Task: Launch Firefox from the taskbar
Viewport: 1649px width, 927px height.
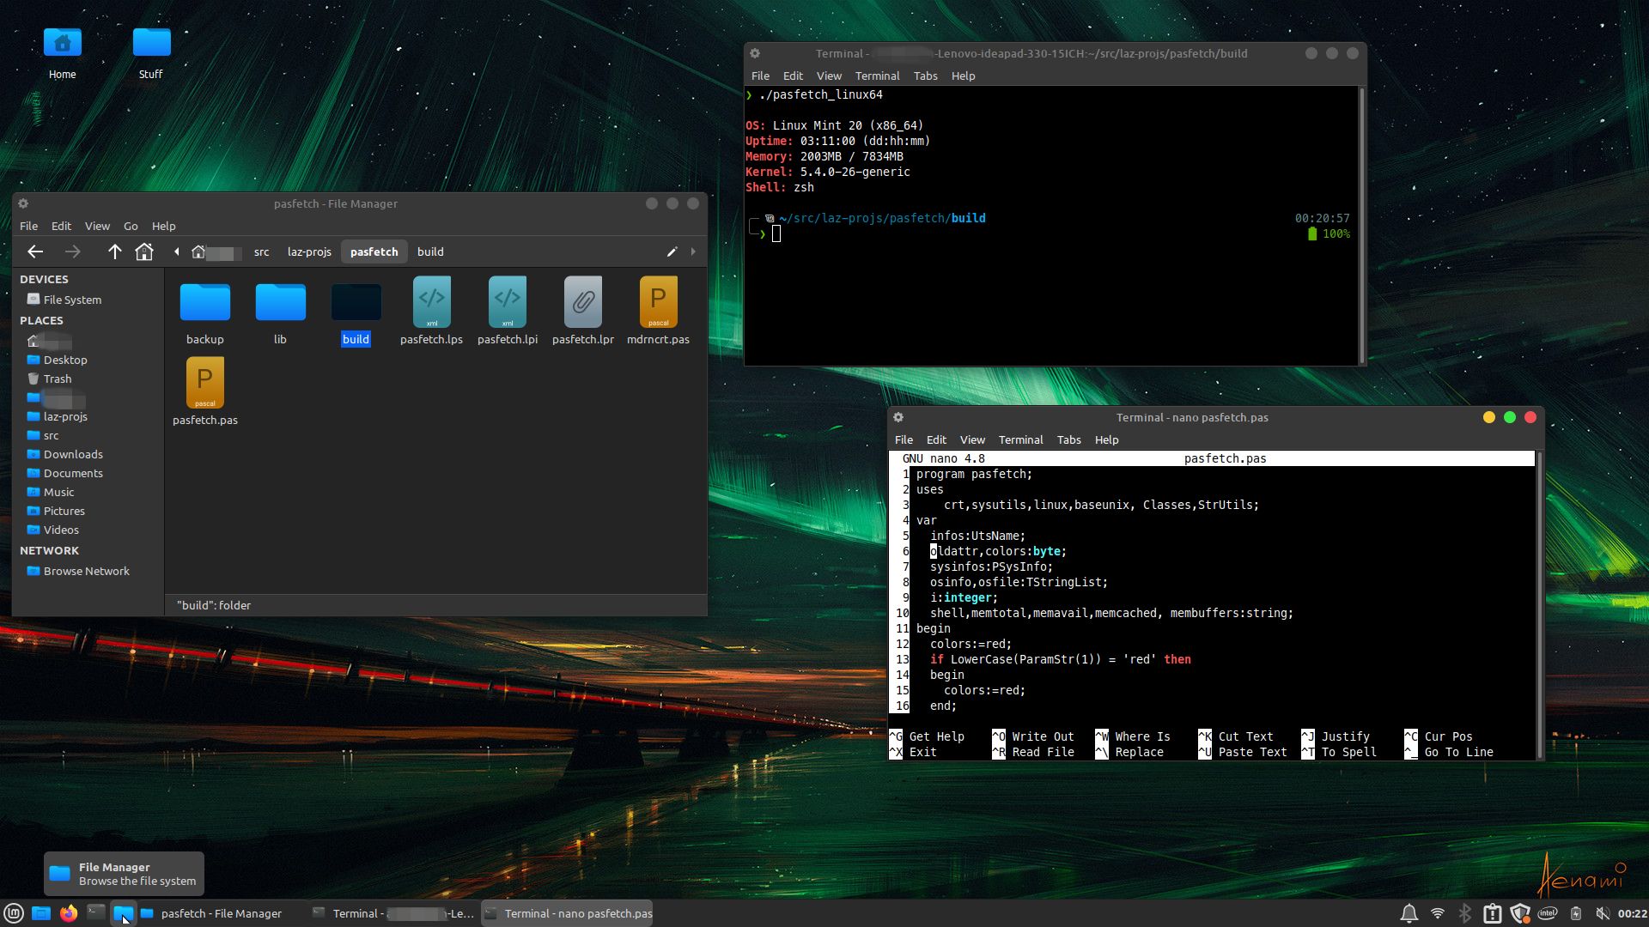Action: point(68,913)
